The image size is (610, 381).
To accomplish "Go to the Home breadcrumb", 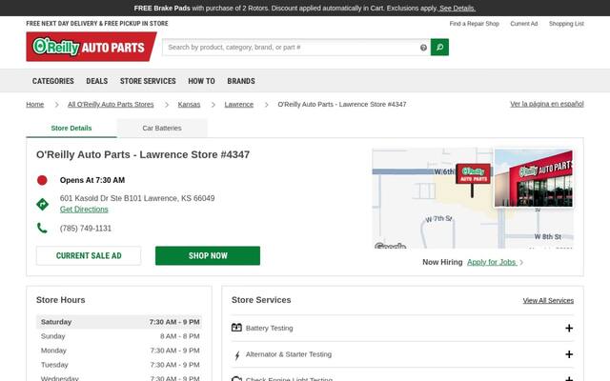I will tap(35, 104).
